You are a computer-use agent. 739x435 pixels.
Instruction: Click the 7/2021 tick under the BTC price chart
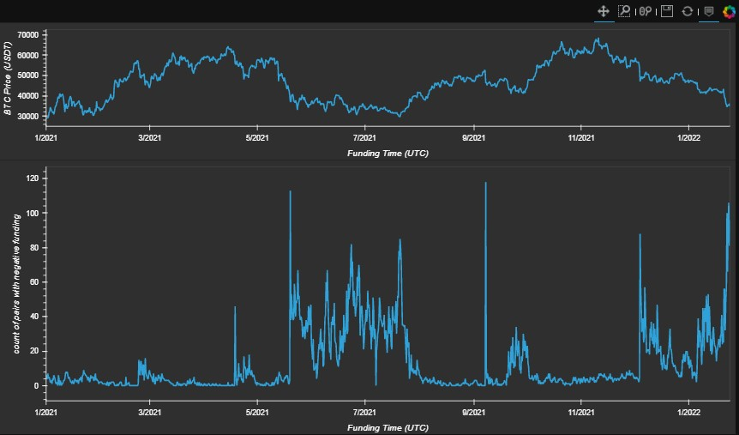(x=365, y=137)
